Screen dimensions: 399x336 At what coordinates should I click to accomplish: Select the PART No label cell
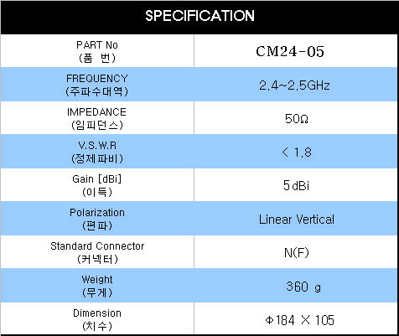tap(97, 51)
